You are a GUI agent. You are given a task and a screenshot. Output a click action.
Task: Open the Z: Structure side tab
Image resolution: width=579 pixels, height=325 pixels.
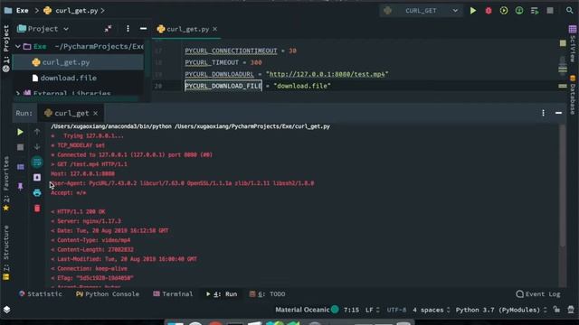pos(6,253)
